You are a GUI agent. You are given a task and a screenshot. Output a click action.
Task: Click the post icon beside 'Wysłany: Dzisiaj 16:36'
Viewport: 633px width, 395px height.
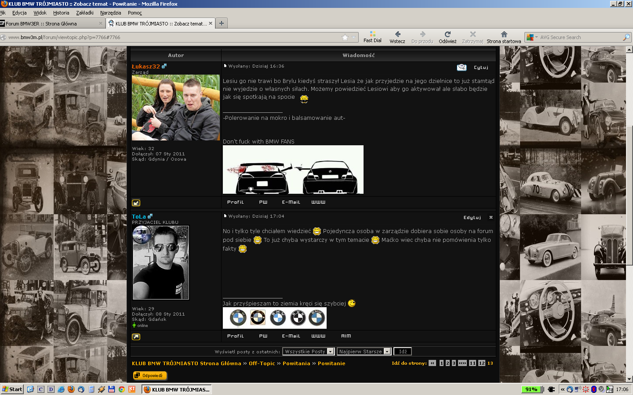(x=225, y=66)
